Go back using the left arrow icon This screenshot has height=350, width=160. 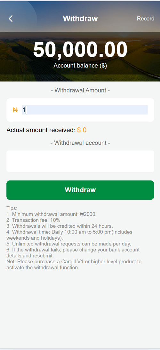(x=11, y=19)
